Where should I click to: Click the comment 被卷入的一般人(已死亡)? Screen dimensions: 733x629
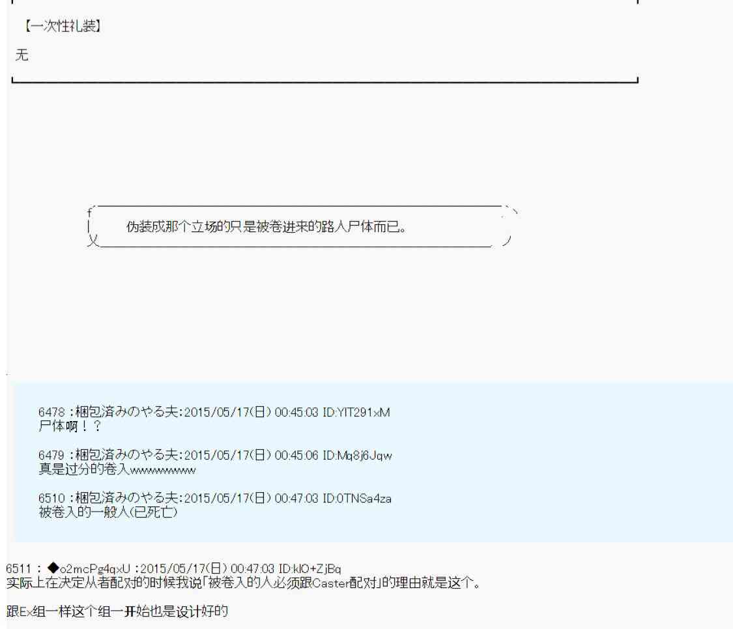pyautogui.click(x=109, y=512)
